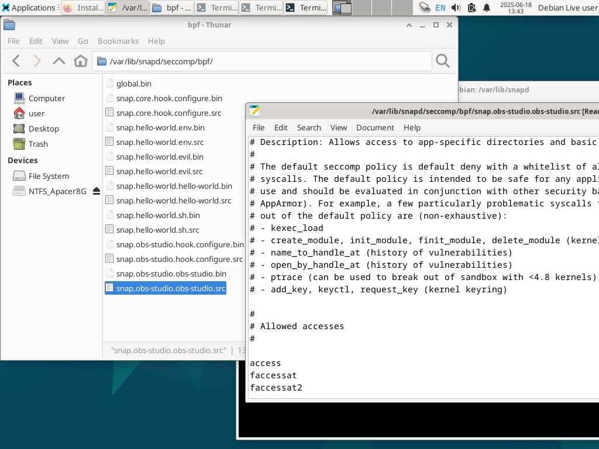Select File System in Devices sidebar
The width and height of the screenshot is (599, 449).
(x=49, y=176)
